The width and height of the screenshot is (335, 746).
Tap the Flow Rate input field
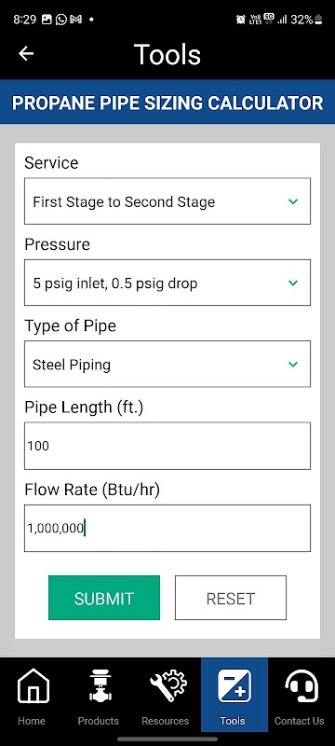pos(167,528)
